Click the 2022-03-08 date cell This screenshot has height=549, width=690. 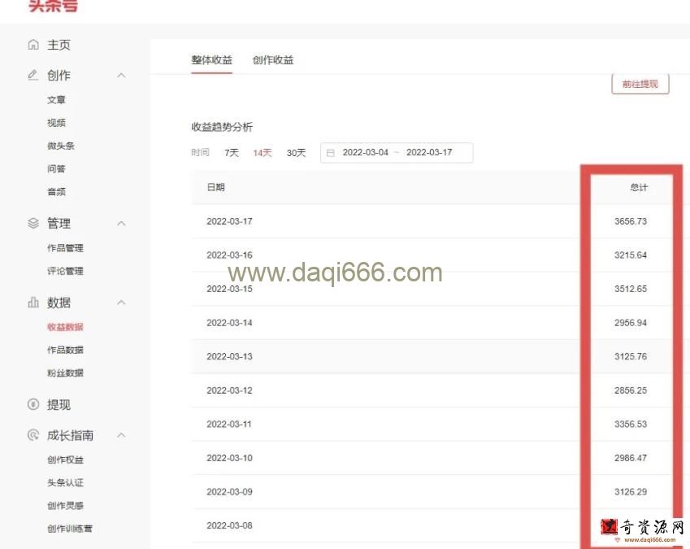(229, 525)
